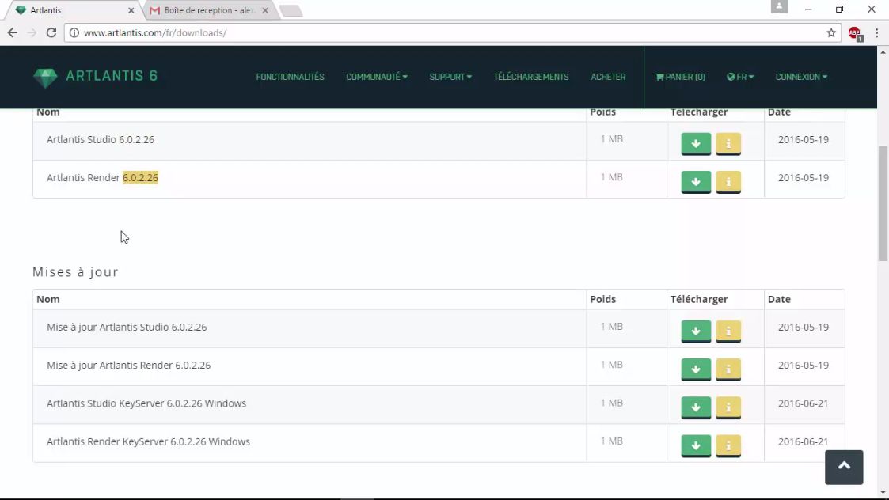Download Mise à jour Artlantis Studio 6.0.2.26
The image size is (889, 500).
coord(696,331)
